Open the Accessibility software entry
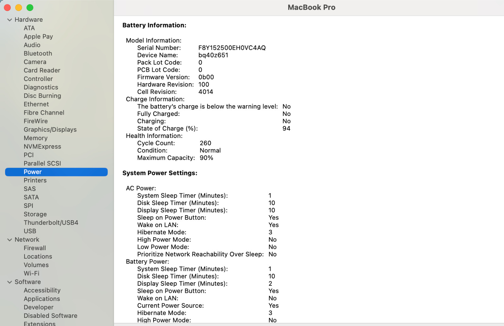The image size is (504, 326). (42, 290)
